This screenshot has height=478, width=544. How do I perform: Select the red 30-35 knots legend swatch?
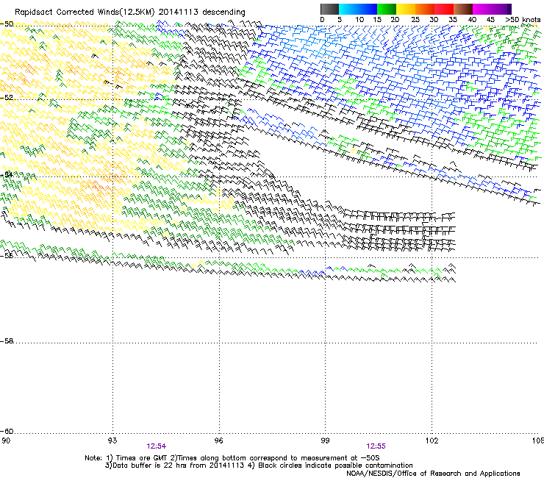pos(444,9)
